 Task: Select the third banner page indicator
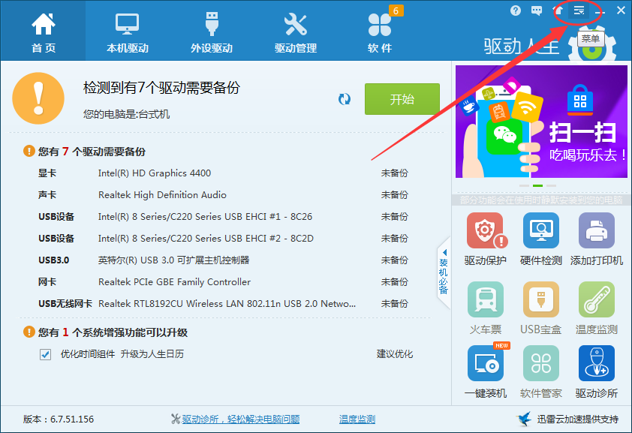tap(552, 185)
